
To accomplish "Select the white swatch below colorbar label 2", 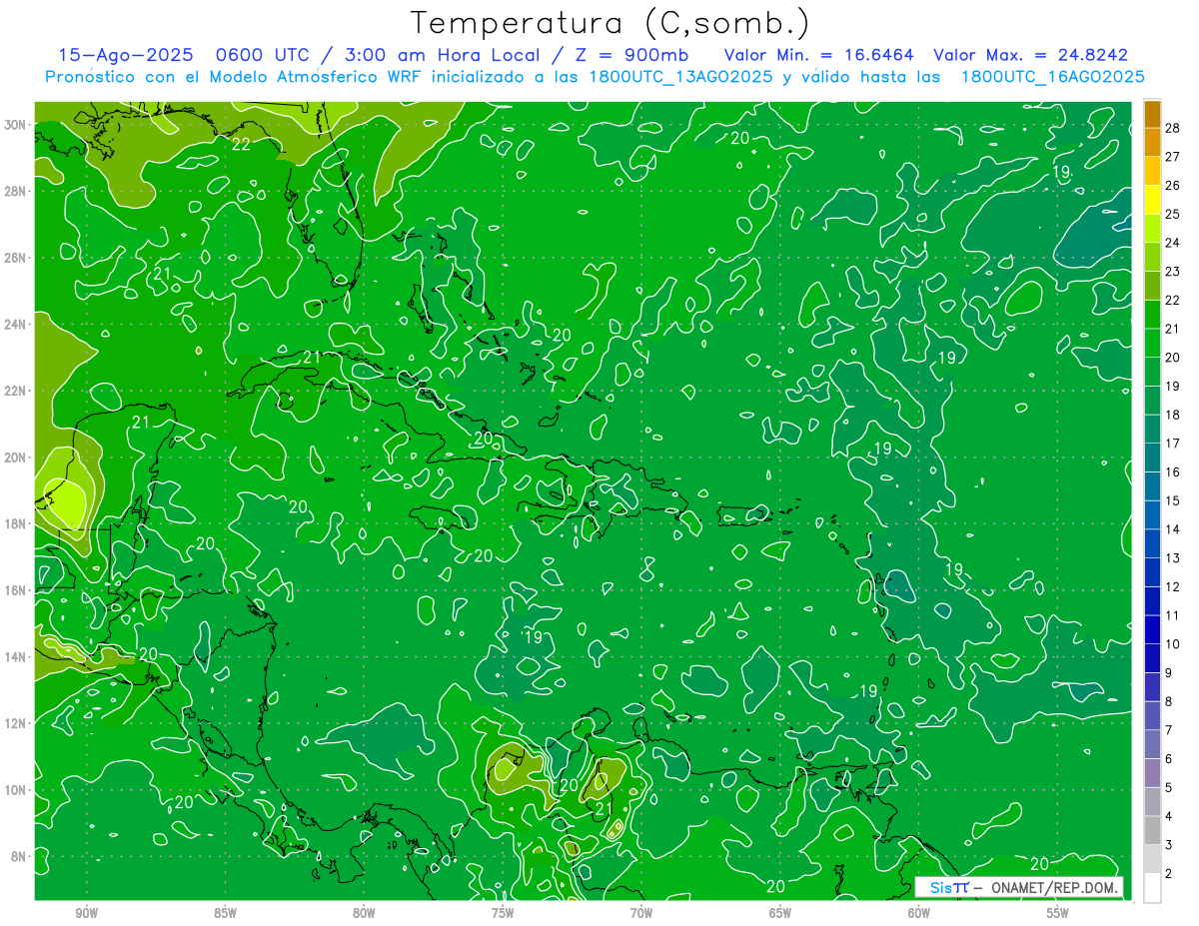I will click(1152, 888).
